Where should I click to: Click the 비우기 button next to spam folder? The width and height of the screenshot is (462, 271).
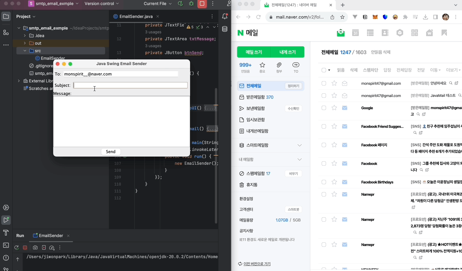click(294, 174)
